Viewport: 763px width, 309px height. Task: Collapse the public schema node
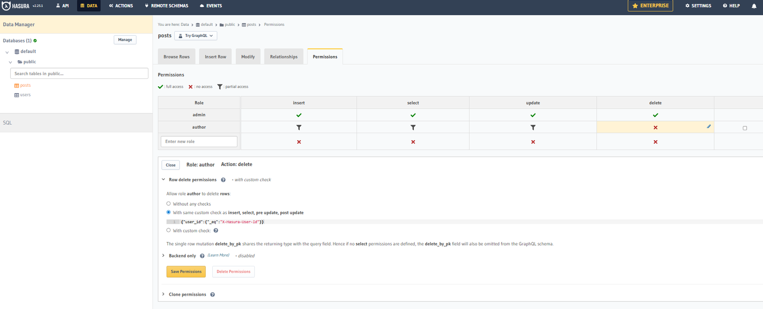pos(10,62)
